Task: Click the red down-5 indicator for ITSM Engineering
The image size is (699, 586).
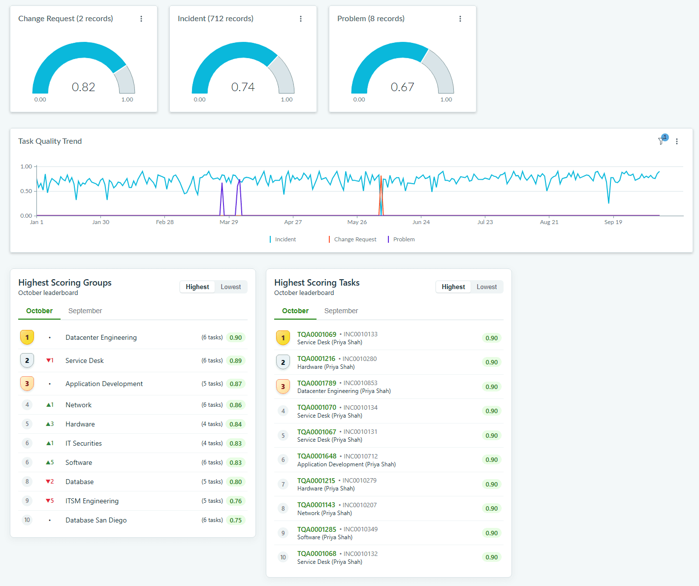Action: [x=50, y=501]
